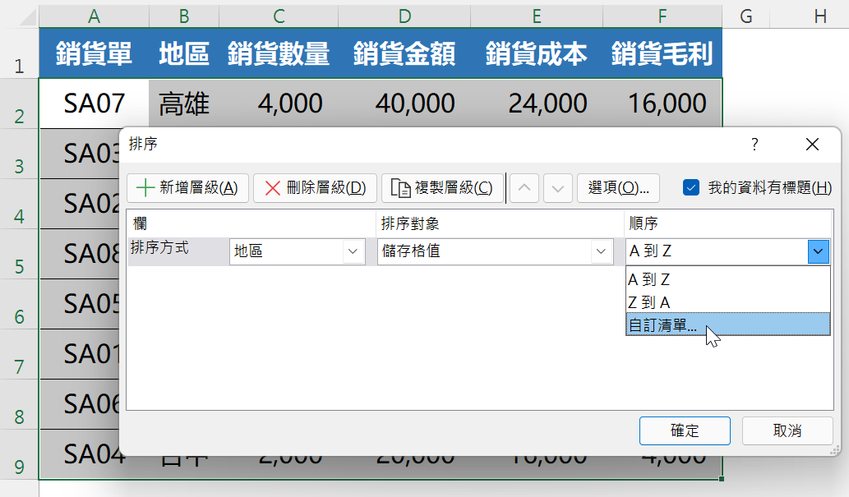Click cell 24,000 in row 2
The height and width of the screenshot is (497, 849).
pos(537,104)
